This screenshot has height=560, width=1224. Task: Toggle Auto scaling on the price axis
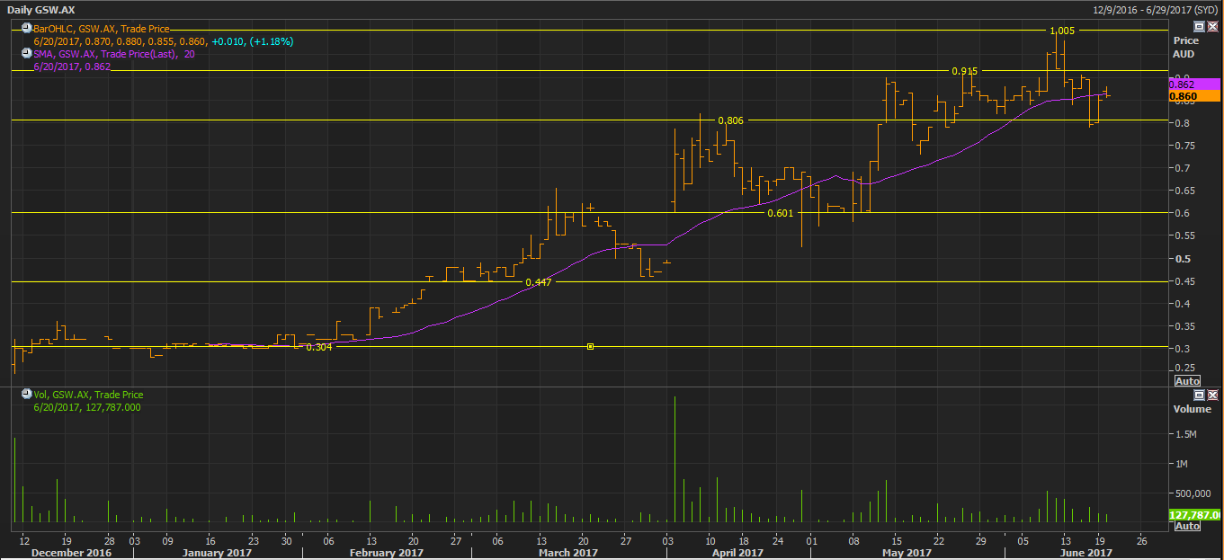click(1187, 381)
